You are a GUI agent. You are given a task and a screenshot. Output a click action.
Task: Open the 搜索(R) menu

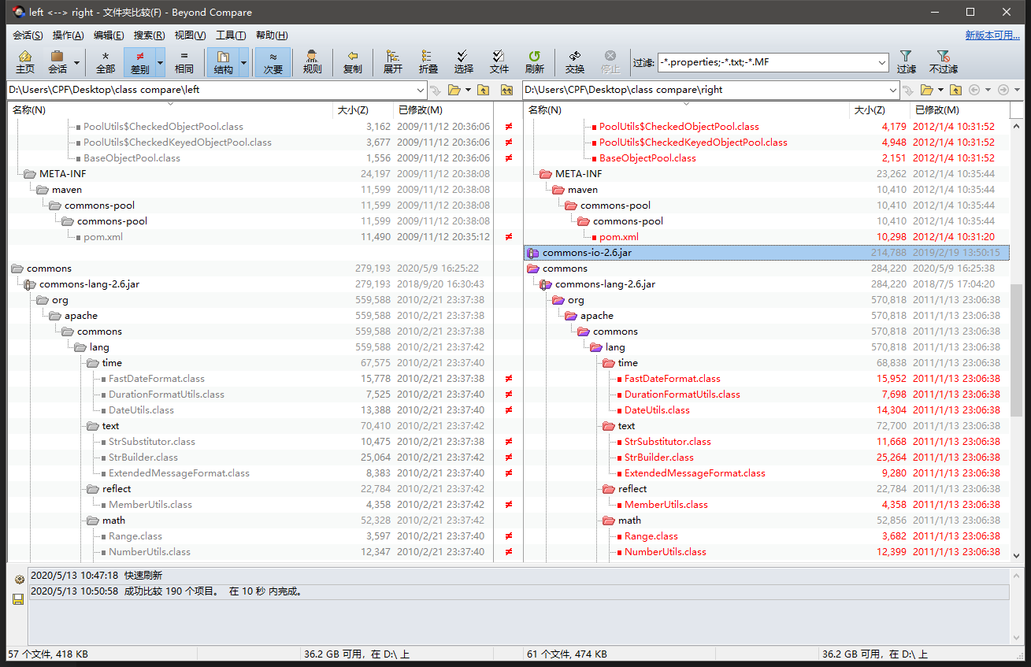(149, 35)
